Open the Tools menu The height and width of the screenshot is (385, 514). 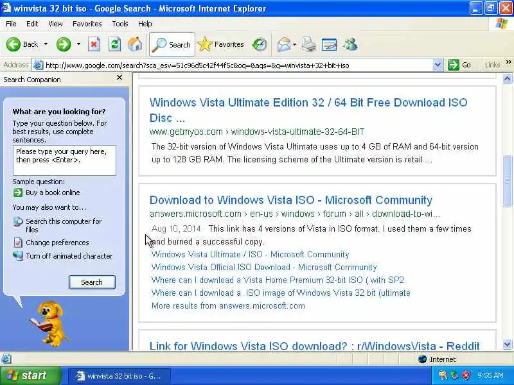click(120, 24)
